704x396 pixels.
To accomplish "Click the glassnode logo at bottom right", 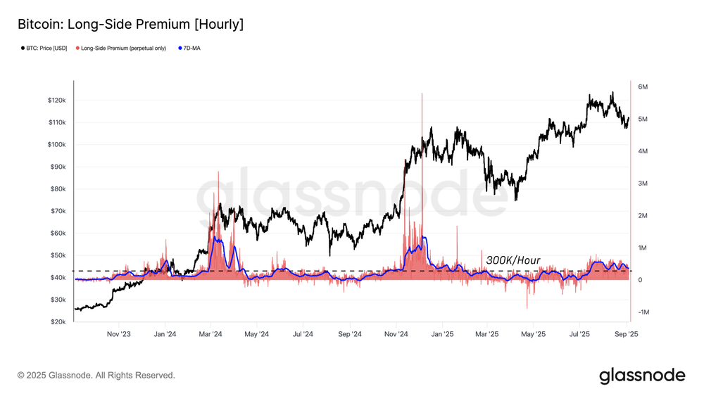I will (x=642, y=376).
